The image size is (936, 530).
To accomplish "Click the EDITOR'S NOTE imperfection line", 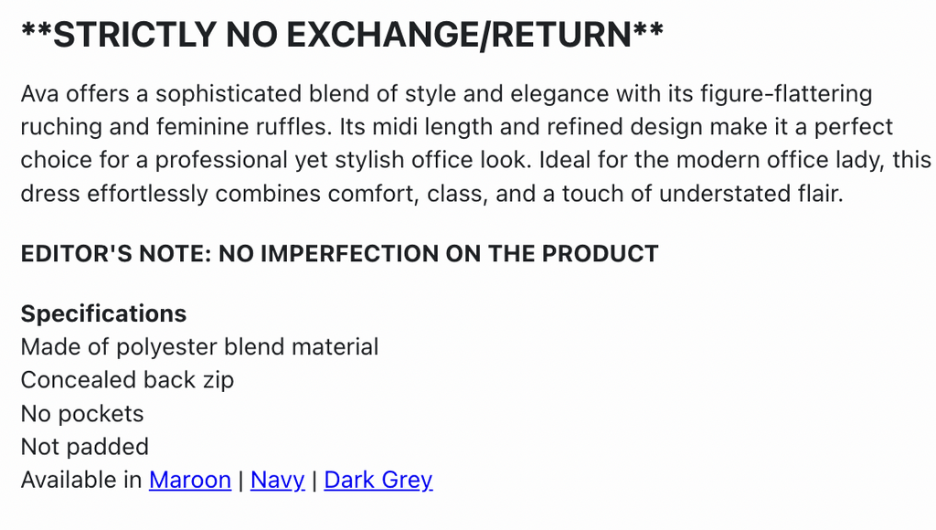I will click(x=339, y=253).
